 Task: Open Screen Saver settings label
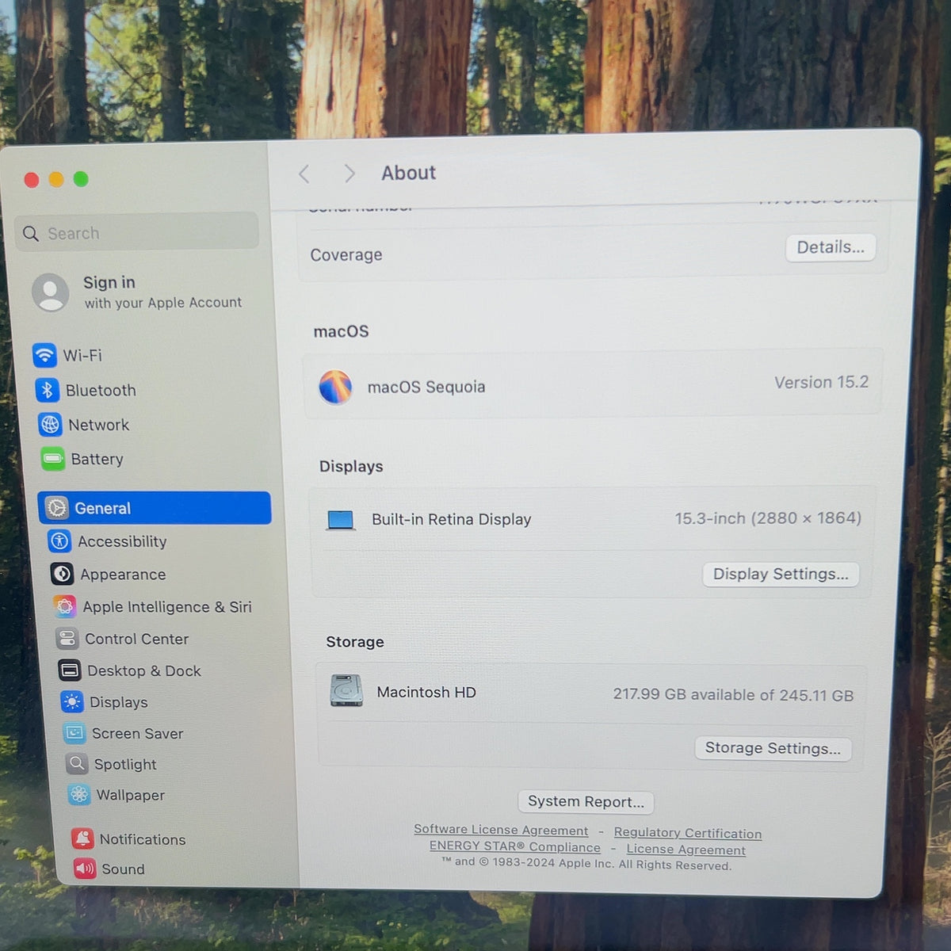[x=138, y=734]
